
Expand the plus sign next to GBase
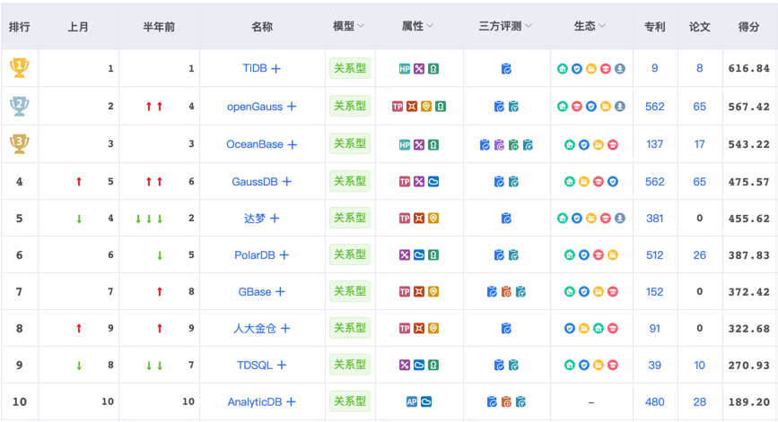click(x=280, y=292)
